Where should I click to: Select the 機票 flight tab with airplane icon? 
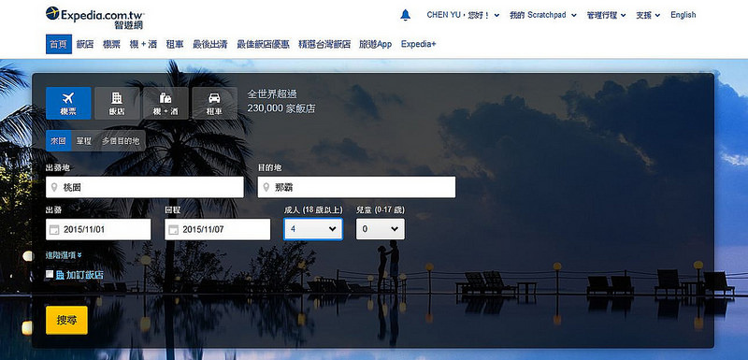coord(68,103)
